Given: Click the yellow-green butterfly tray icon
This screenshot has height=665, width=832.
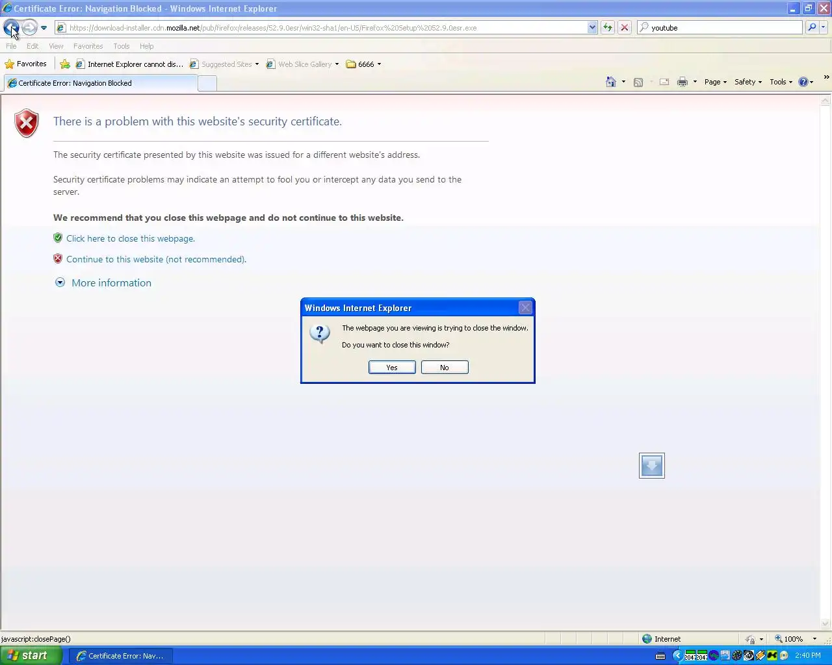Looking at the screenshot, I should pyautogui.click(x=772, y=656).
